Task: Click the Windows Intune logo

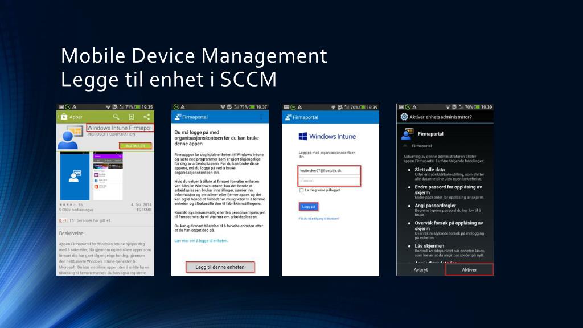Action: pyautogui.click(x=327, y=137)
